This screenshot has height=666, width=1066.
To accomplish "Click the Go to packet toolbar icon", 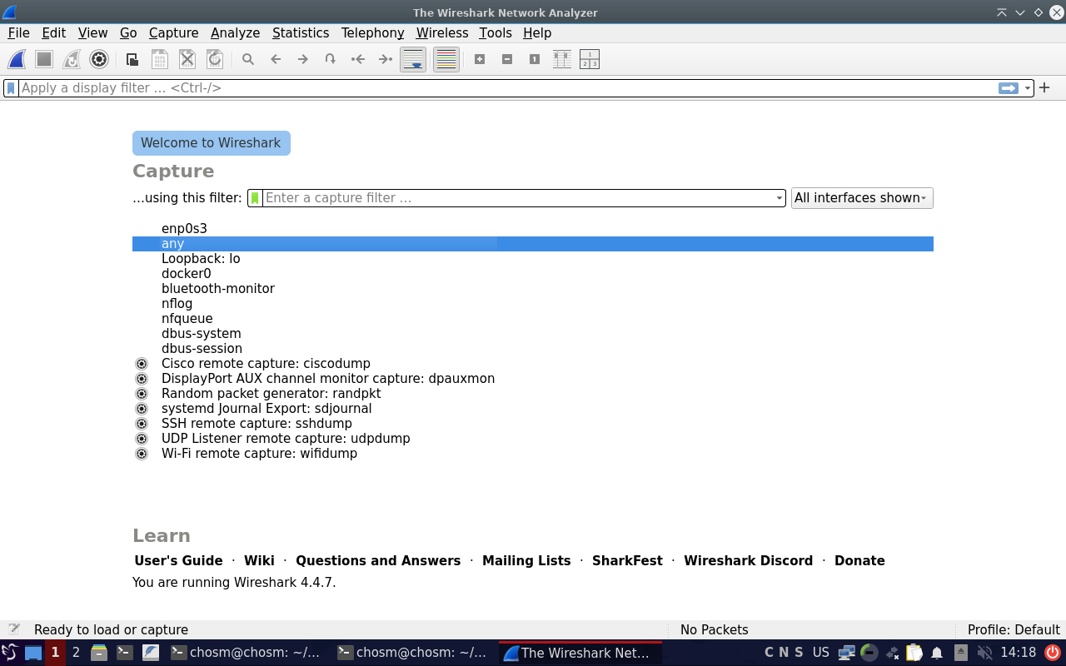I will pyautogui.click(x=330, y=59).
